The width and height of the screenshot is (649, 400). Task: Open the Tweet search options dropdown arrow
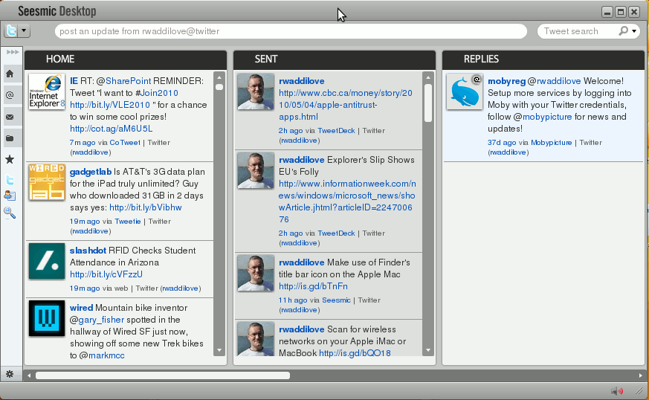tap(634, 31)
